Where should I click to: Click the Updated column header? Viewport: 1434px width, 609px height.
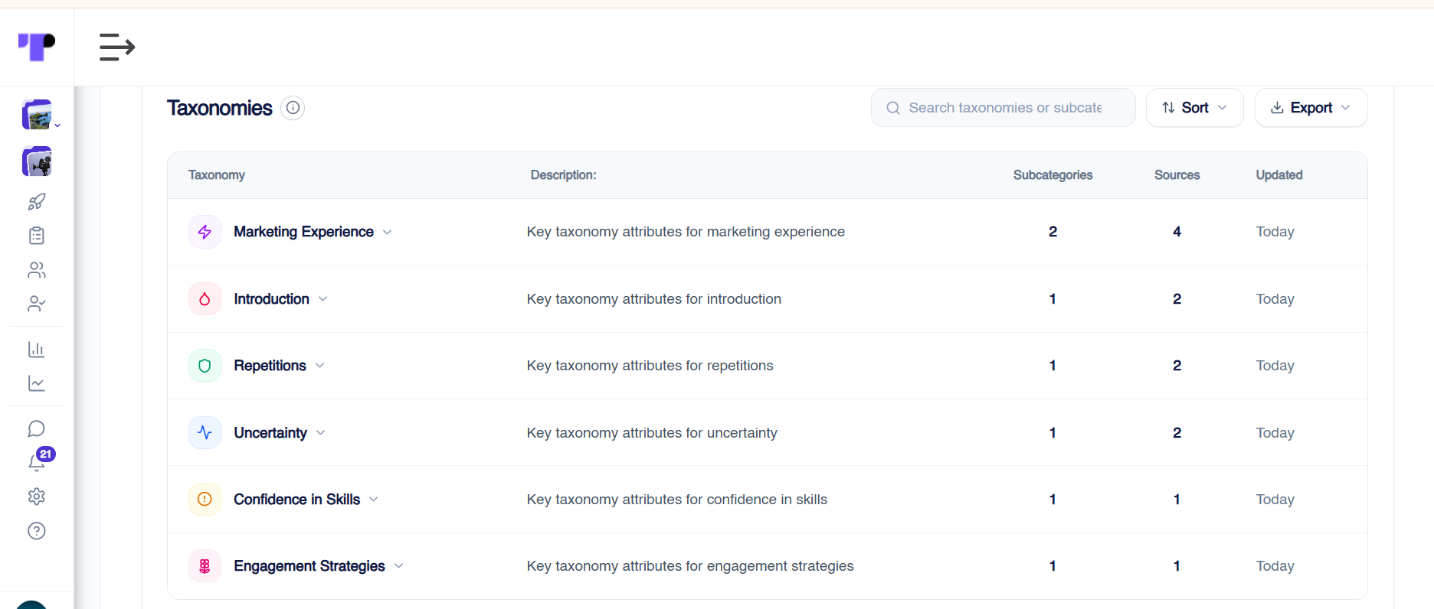point(1279,175)
